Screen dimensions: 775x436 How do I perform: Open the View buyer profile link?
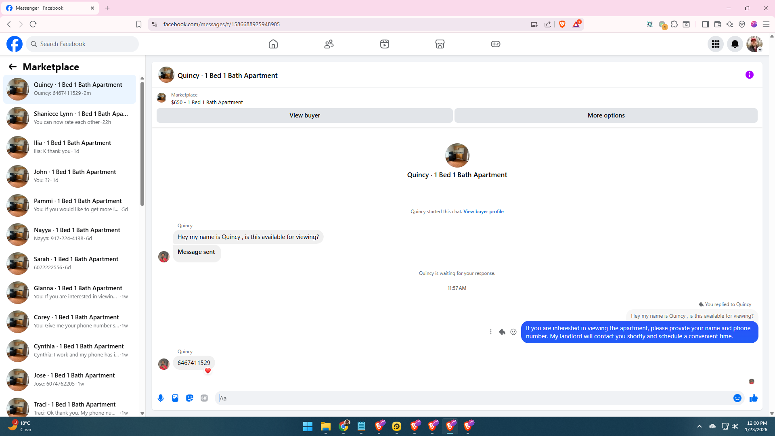coord(483,212)
